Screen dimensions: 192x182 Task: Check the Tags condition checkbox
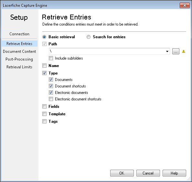coord(45,121)
